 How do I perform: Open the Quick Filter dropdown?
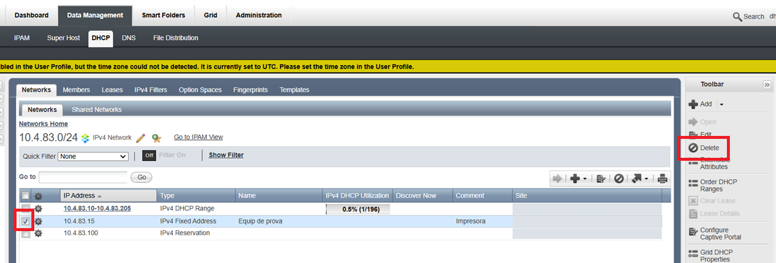point(93,157)
